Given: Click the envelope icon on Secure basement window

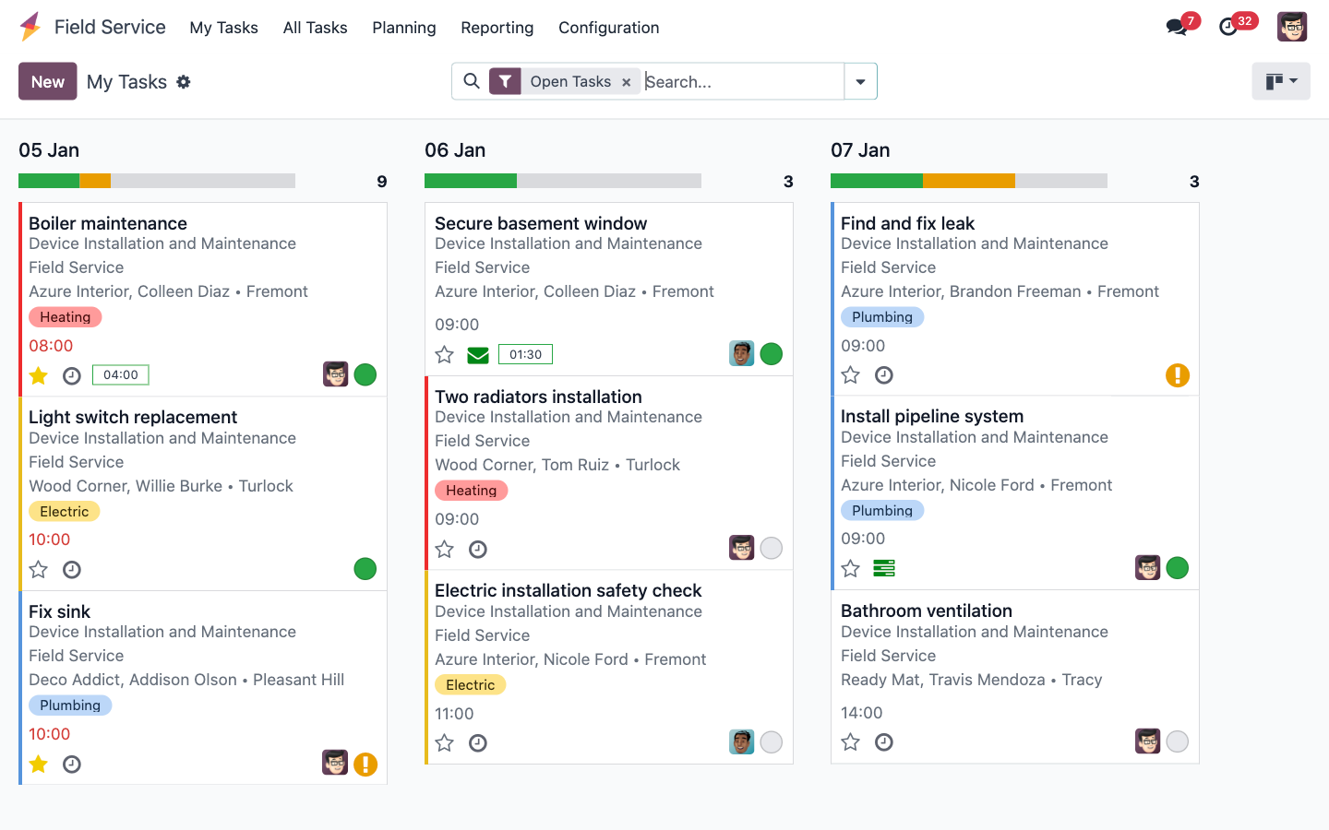Looking at the screenshot, I should tap(478, 354).
